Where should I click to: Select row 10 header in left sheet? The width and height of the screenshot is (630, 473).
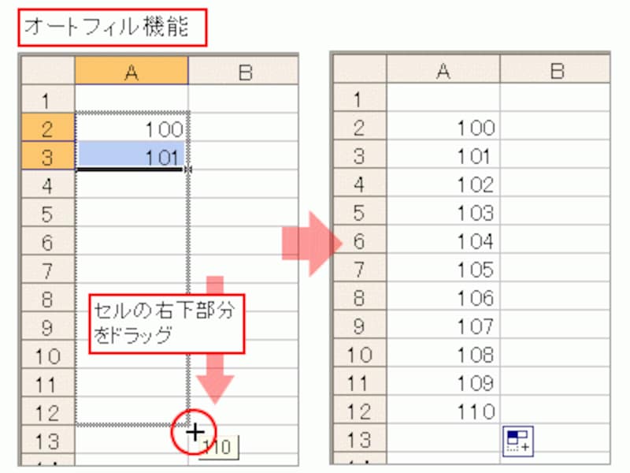[x=48, y=355]
